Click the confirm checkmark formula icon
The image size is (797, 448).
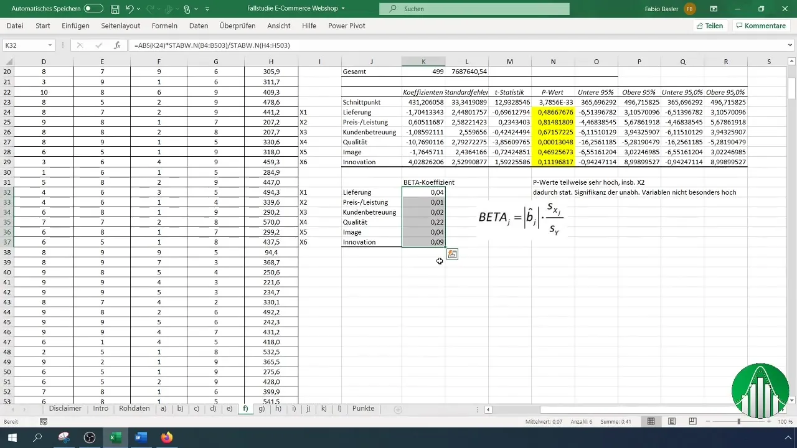pyautogui.click(x=98, y=45)
